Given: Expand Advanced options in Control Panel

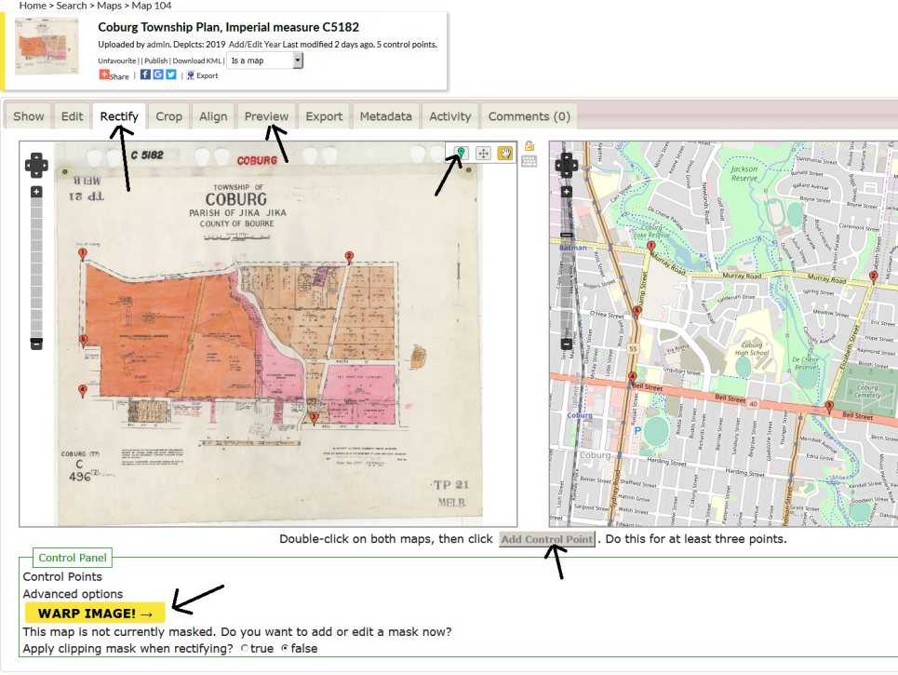Looking at the screenshot, I should click(x=73, y=594).
